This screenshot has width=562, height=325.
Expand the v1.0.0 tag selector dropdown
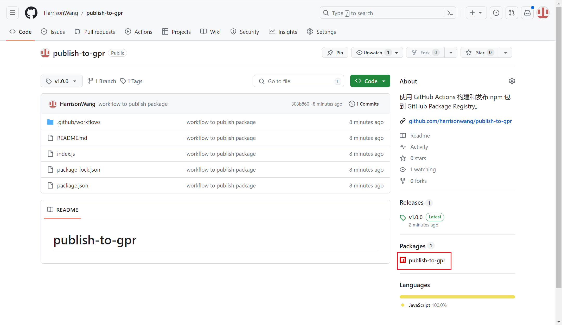click(62, 81)
